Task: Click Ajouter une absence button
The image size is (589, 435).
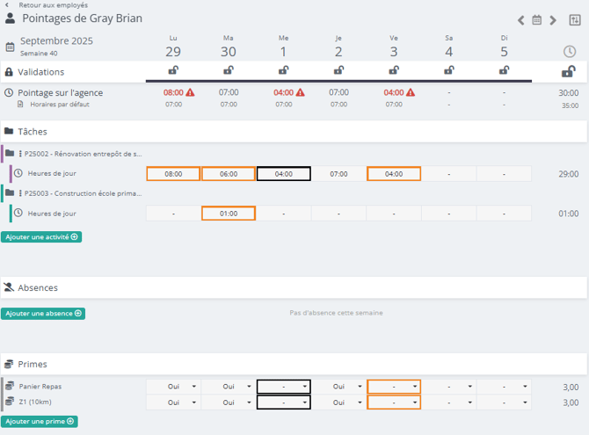Action: pyautogui.click(x=43, y=313)
